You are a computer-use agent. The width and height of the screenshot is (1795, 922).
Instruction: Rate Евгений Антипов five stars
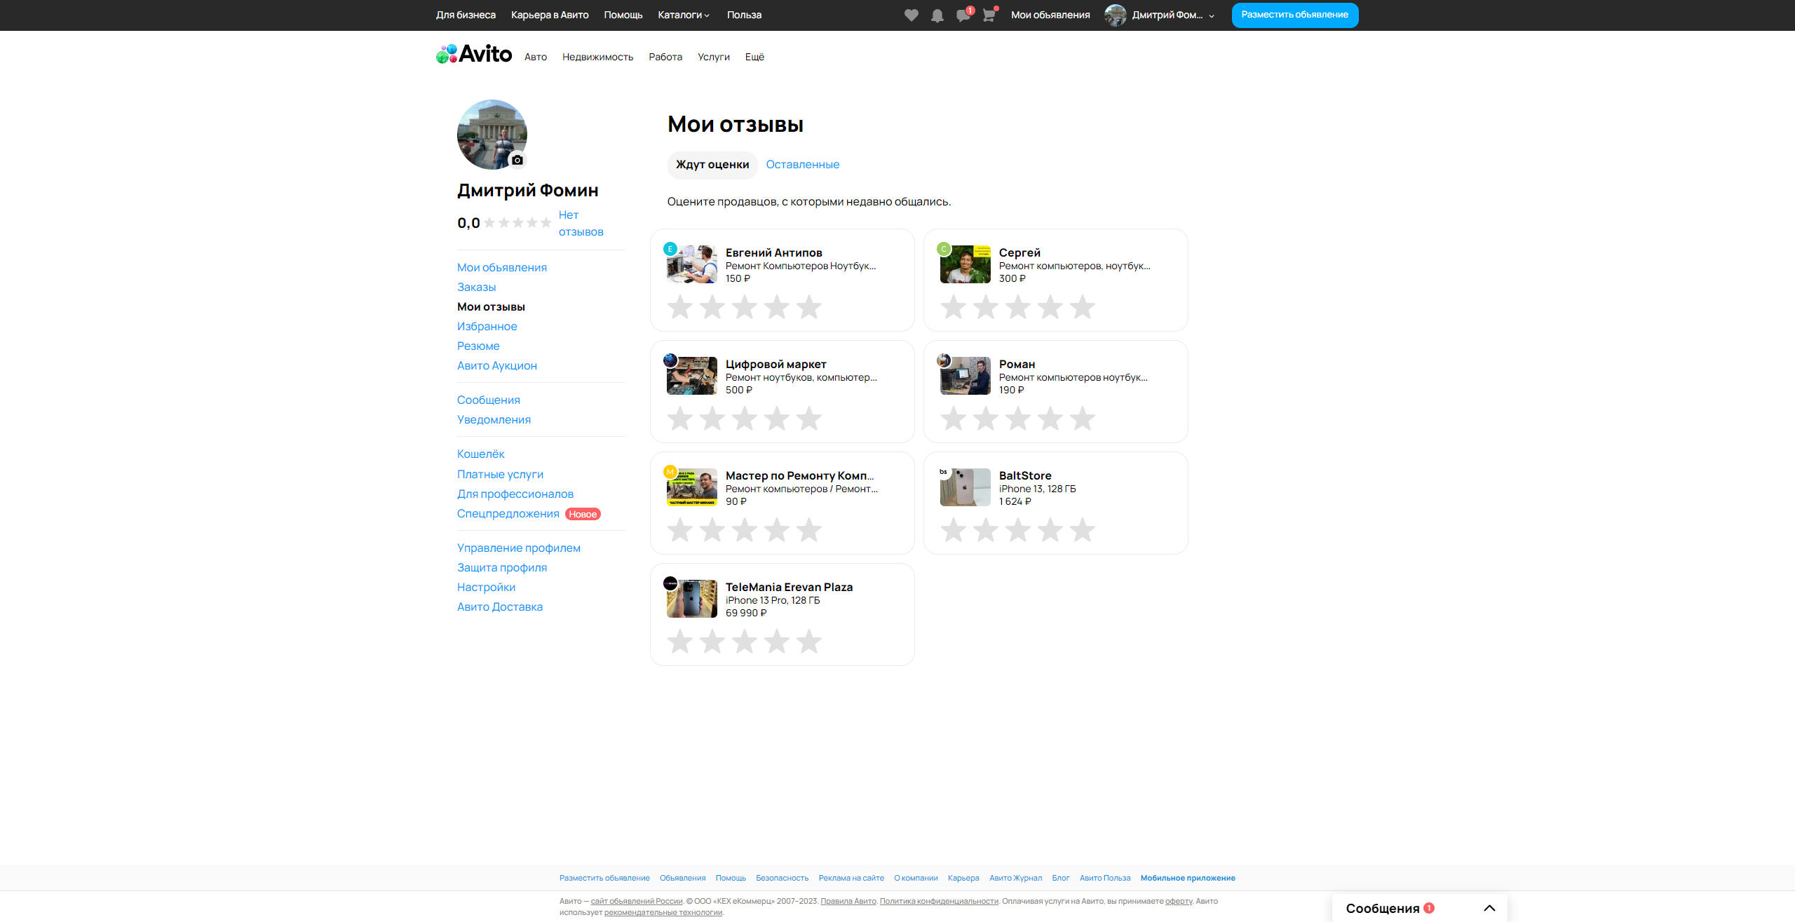[808, 307]
